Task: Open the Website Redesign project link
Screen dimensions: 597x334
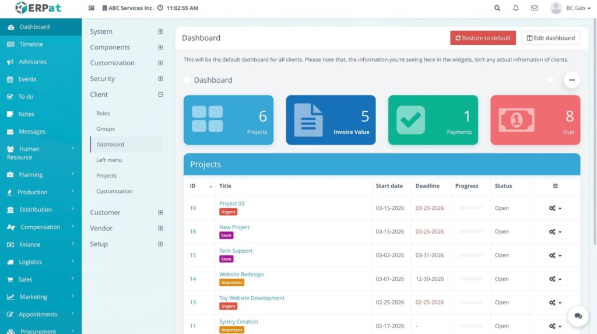Action: [x=241, y=274]
